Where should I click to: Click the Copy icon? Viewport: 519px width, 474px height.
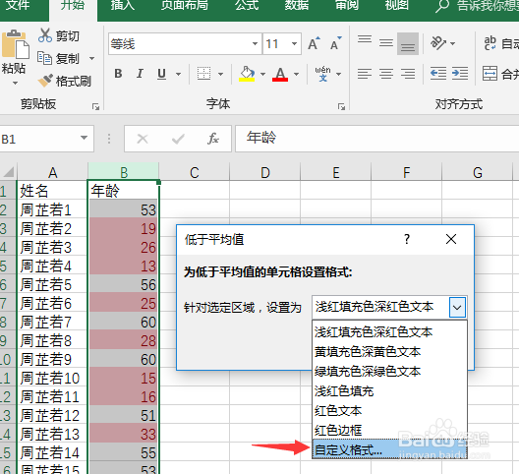[44, 58]
